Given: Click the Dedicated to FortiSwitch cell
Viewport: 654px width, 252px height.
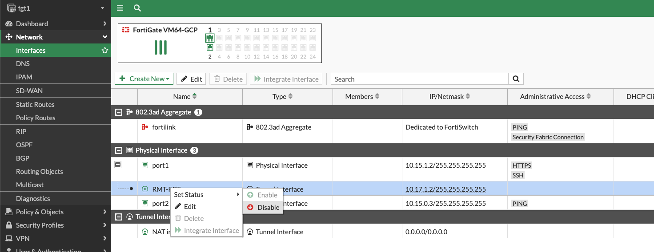Looking at the screenshot, I should [x=442, y=127].
